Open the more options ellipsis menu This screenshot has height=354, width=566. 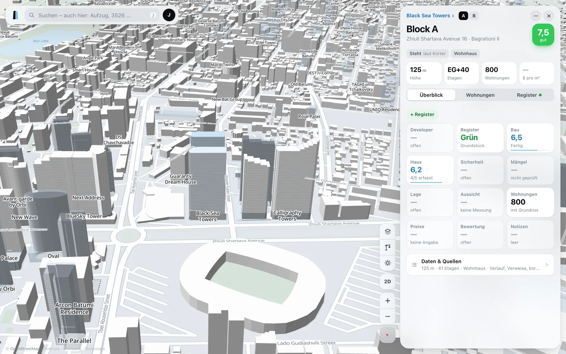(x=536, y=16)
